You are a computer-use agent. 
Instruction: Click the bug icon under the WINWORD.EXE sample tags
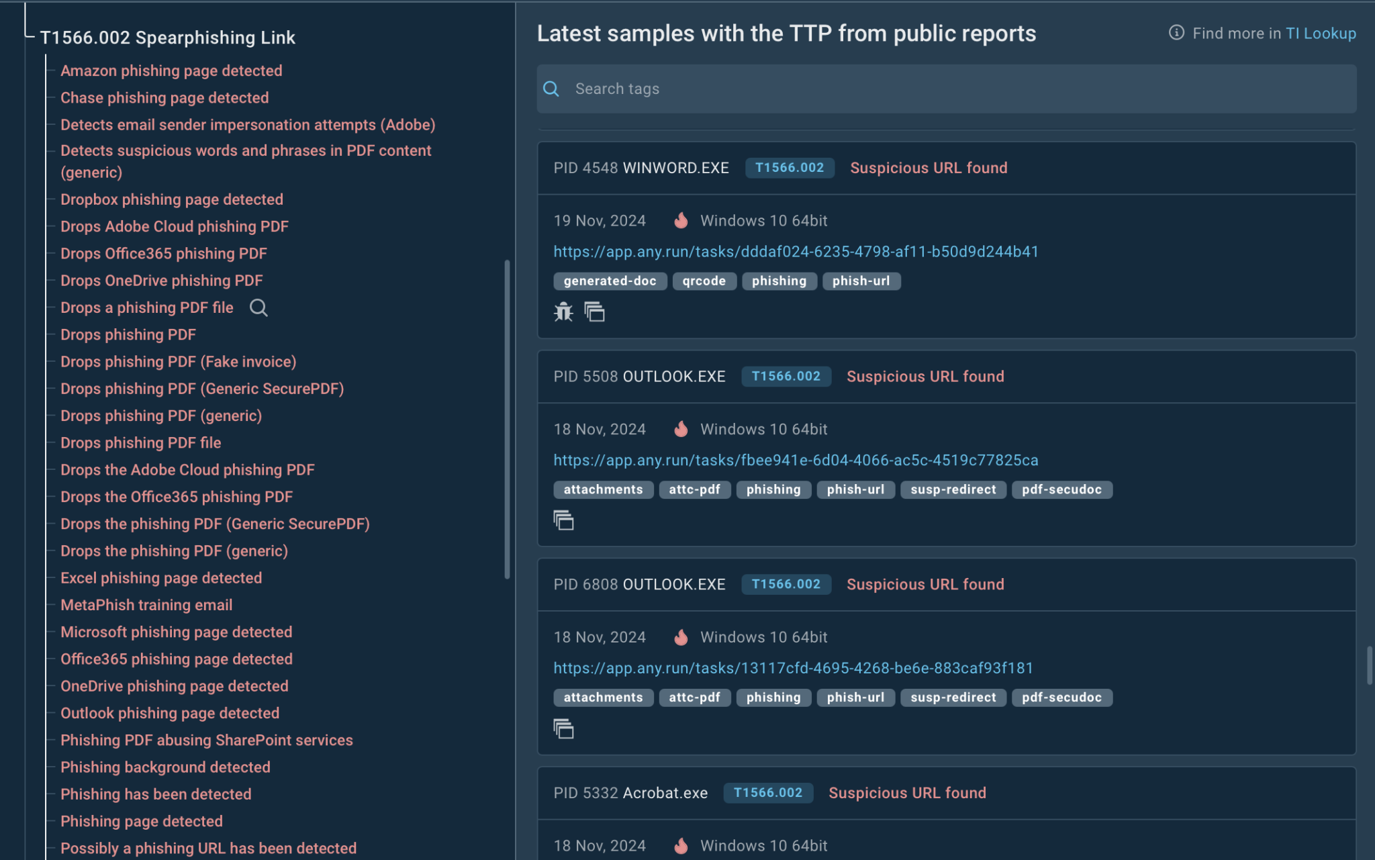click(x=565, y=312)
